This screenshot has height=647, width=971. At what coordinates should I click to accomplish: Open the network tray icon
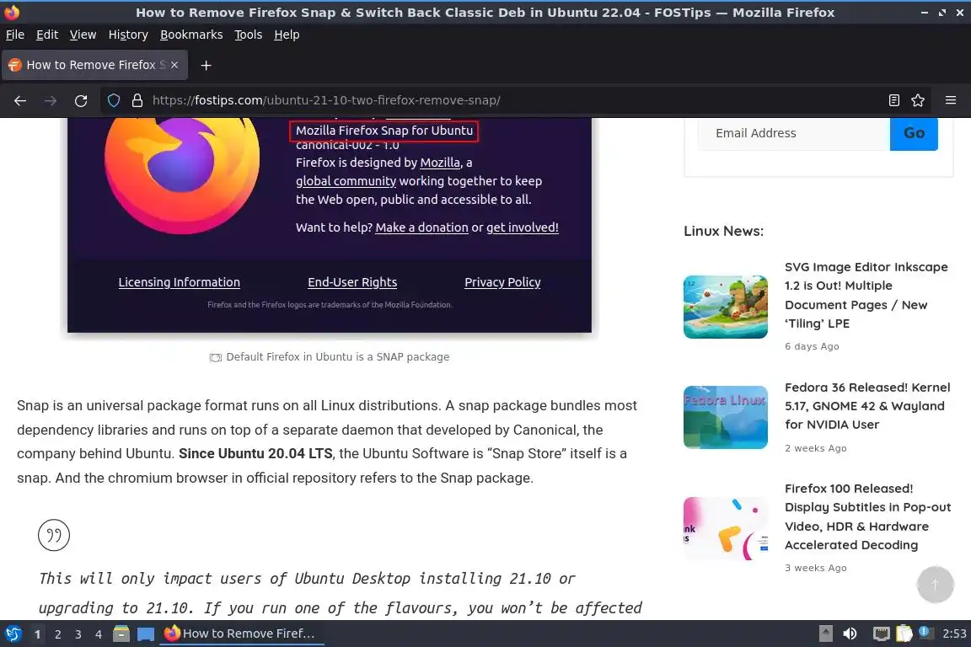click(x=881, y=634)
